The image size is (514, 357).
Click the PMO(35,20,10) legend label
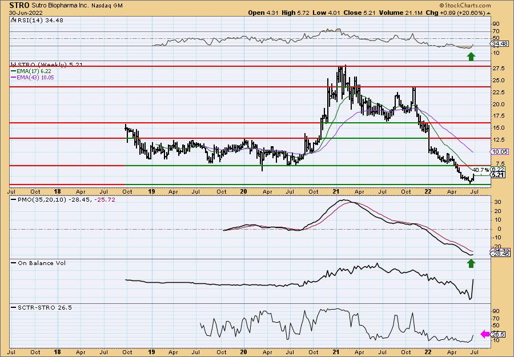(42, 200)
